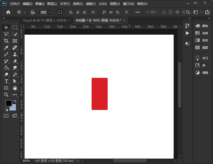
Task: Toggle auto-select layers icon
Action: tap(33, 12)
